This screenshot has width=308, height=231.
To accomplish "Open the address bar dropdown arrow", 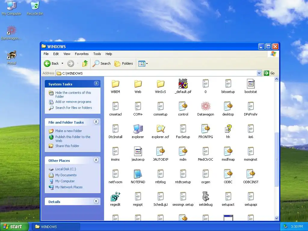I will point(259,73).
